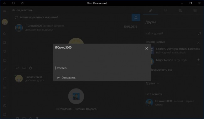Open Trending icon in sidebar
The width and height of the screenshot is (204, 119).
pyautogui.click(x=5, y=69)
